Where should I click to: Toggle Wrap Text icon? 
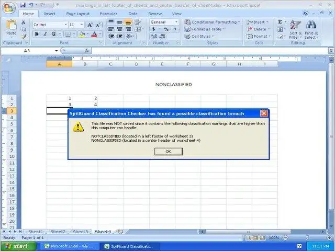(138, 22)
